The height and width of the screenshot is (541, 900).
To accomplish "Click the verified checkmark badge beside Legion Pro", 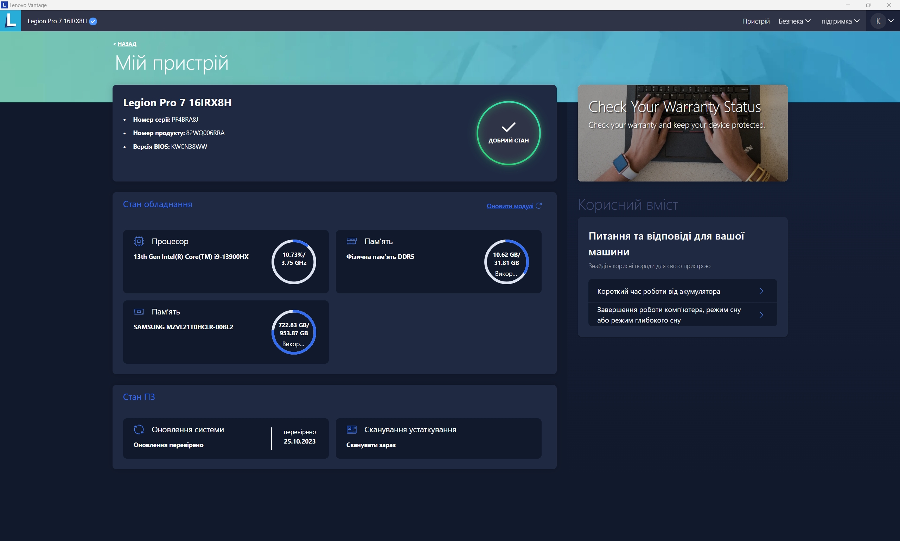I will 93,21.
